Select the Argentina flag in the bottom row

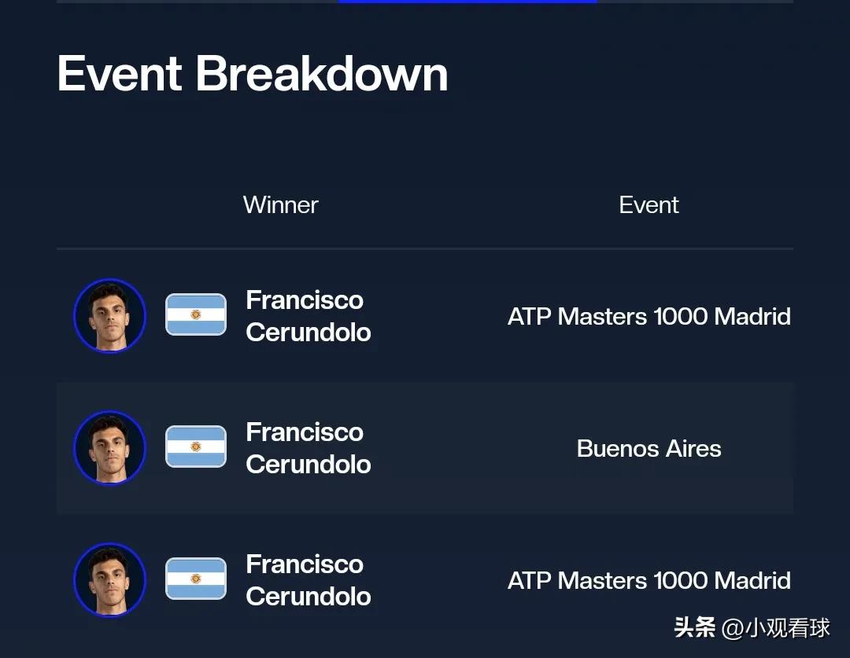click(196, 579)
